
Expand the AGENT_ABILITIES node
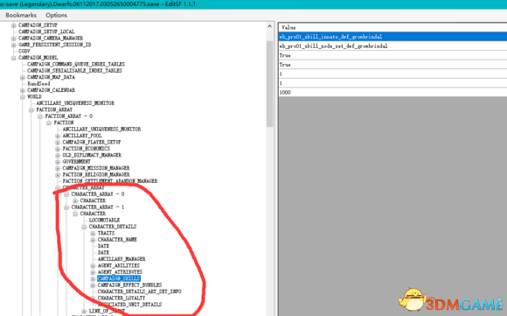(93, 266)
